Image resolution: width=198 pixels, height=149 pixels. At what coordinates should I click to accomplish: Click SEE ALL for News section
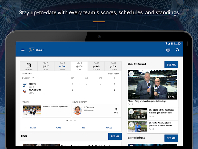click(115, 137)
